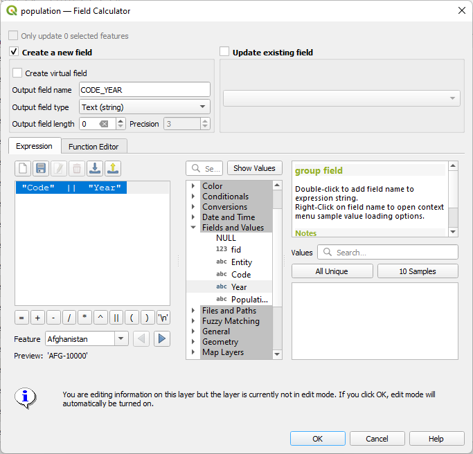Open Help for Field Calculator
The height and width of the screenshot is (454, 473).
click(x=436, y=438)
